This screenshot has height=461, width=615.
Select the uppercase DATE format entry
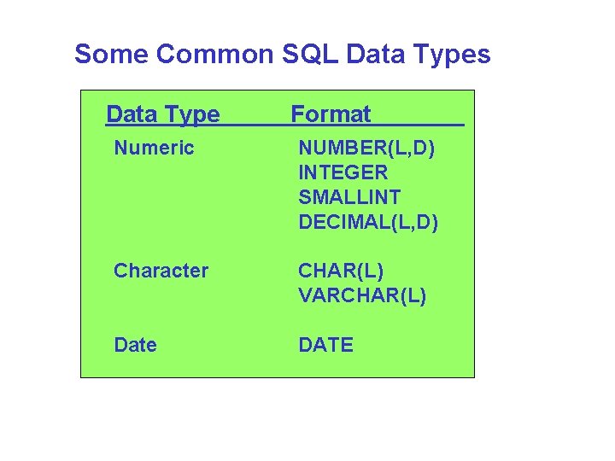pos(325,345)
